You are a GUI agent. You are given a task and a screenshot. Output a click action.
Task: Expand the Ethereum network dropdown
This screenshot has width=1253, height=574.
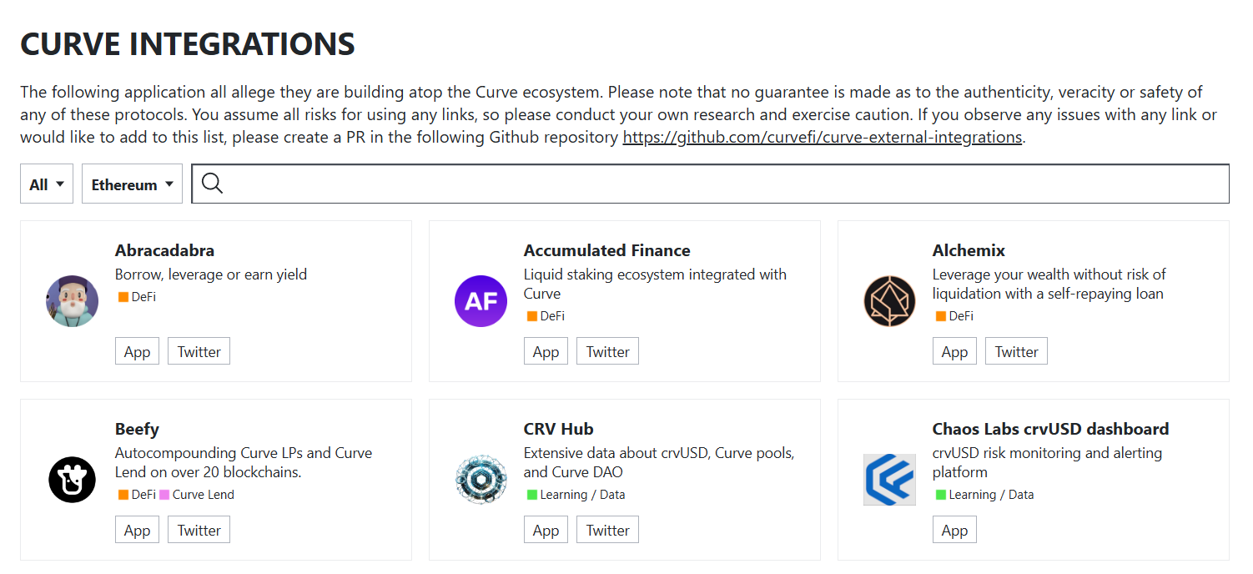132,184
